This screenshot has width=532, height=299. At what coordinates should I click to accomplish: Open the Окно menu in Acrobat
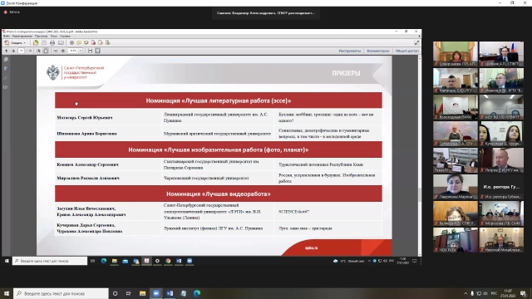(54, 36)
